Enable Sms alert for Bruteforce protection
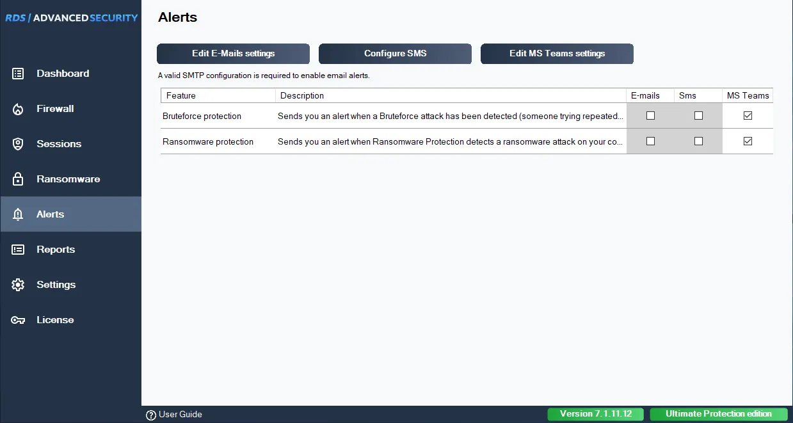Screen dimensions: 793x423 click(x=698, y=116)
